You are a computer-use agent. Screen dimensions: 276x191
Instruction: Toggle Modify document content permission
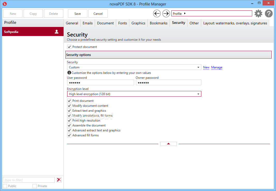tap(69, 106)
